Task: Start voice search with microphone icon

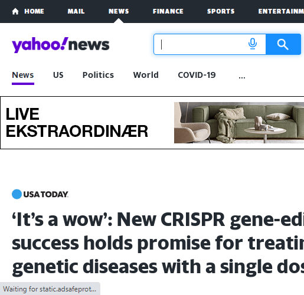Action: pyautogui.click(x=253, y=44)
